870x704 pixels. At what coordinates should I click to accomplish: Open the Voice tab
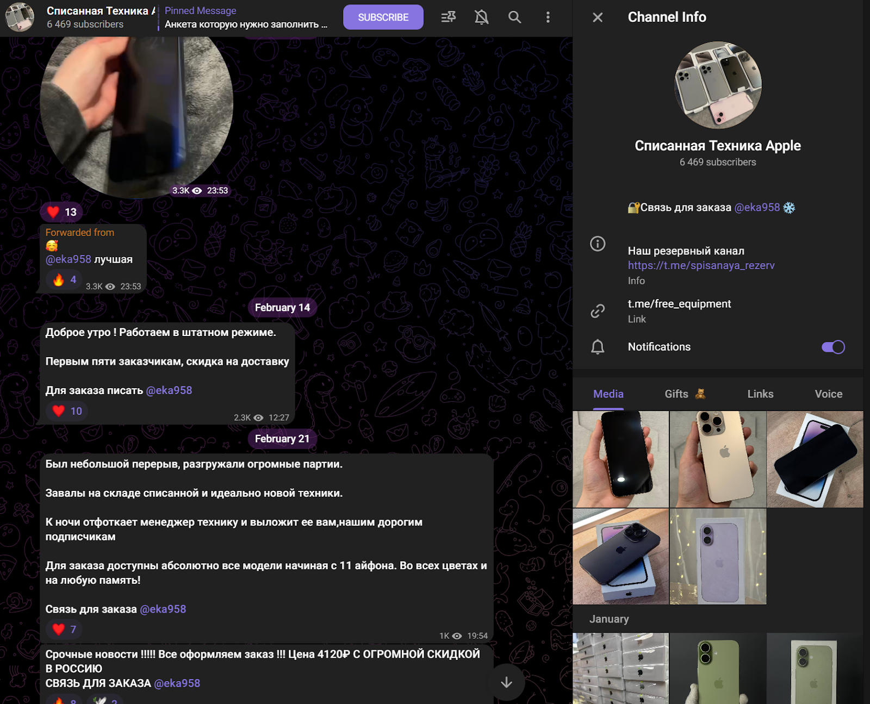point(828,394)
